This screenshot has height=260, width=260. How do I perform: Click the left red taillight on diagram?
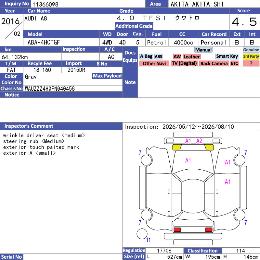(177, 230)
